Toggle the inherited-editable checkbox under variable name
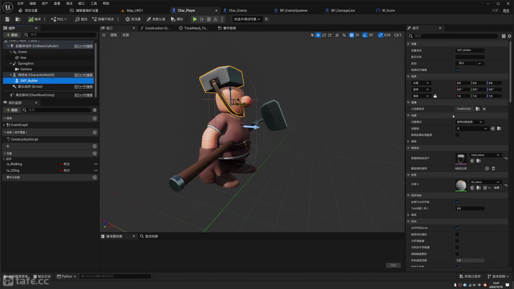 click(x=457, y=70)
